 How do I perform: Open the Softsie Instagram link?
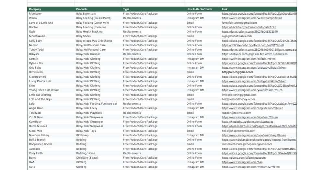[x=249, y=59]
